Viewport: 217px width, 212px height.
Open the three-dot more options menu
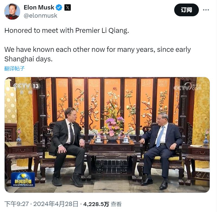click(206, 10)
